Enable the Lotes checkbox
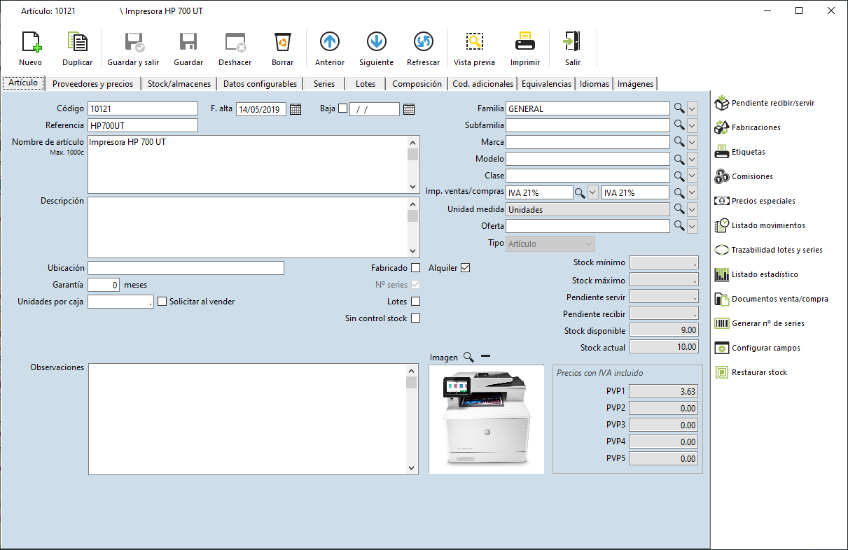 click(x=416, y=302)
